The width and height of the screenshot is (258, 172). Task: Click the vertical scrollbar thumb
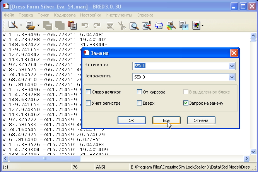click(x=253, y=40)
